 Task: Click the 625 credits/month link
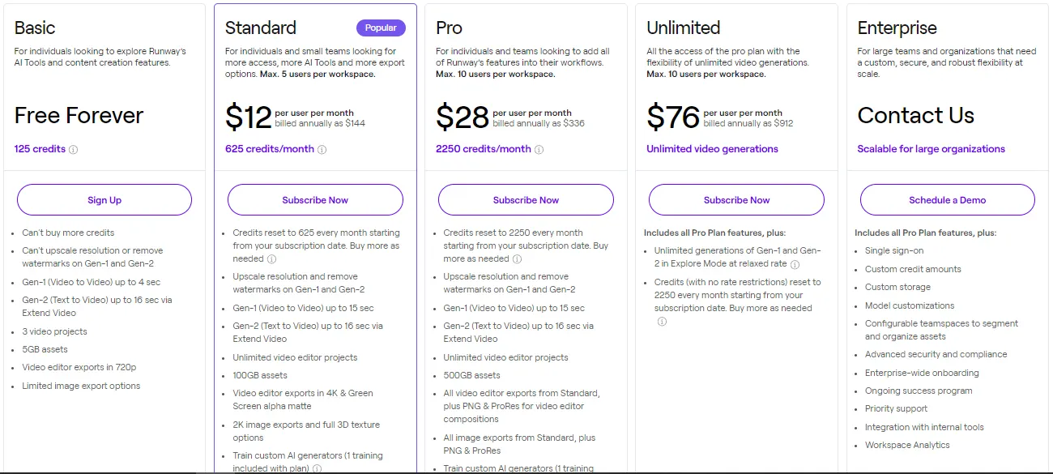tap(268, 149)
